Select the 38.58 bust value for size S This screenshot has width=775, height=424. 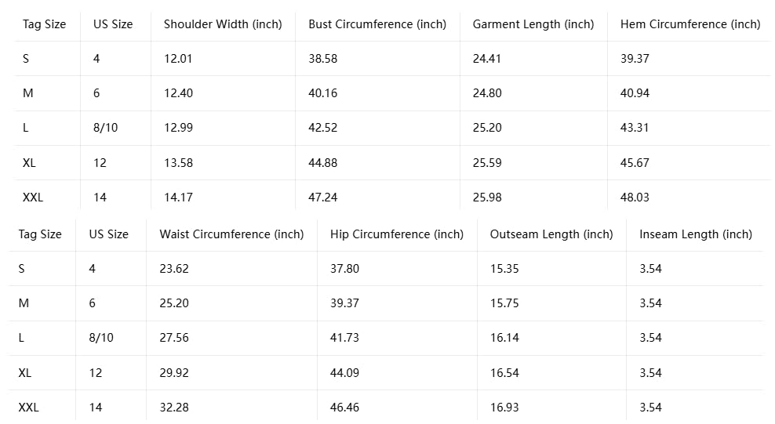click(322, 59)
